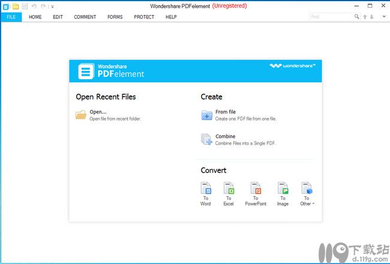Click the Open recent folder icon

81,115
